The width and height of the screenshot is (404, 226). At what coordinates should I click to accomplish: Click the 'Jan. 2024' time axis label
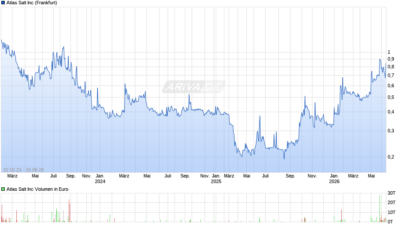pyautogui.click(x=100, y=179)
